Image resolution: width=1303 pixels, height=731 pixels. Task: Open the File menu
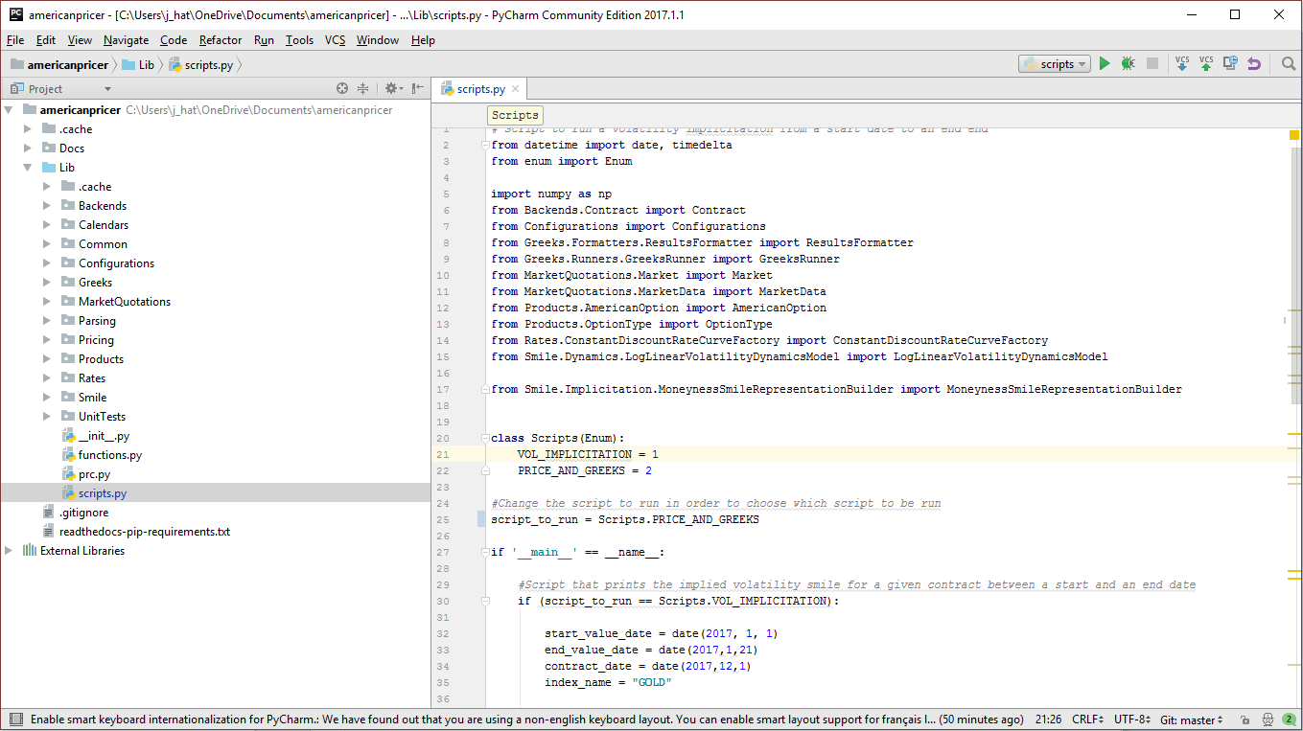tap(15, 40)
